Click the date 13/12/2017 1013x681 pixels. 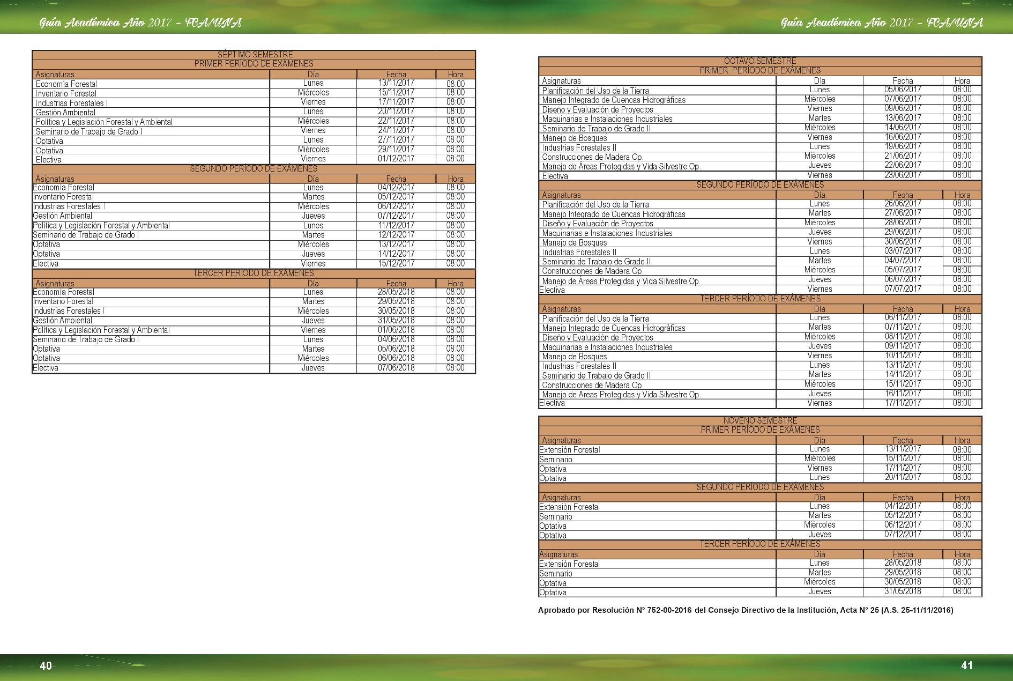click(396, 245)
